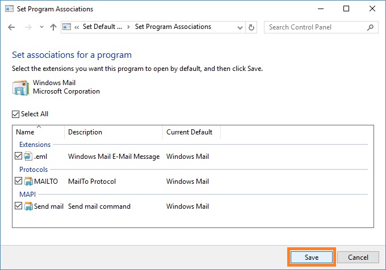Click the Set Program Associations breadcrumb

(173, 27)
